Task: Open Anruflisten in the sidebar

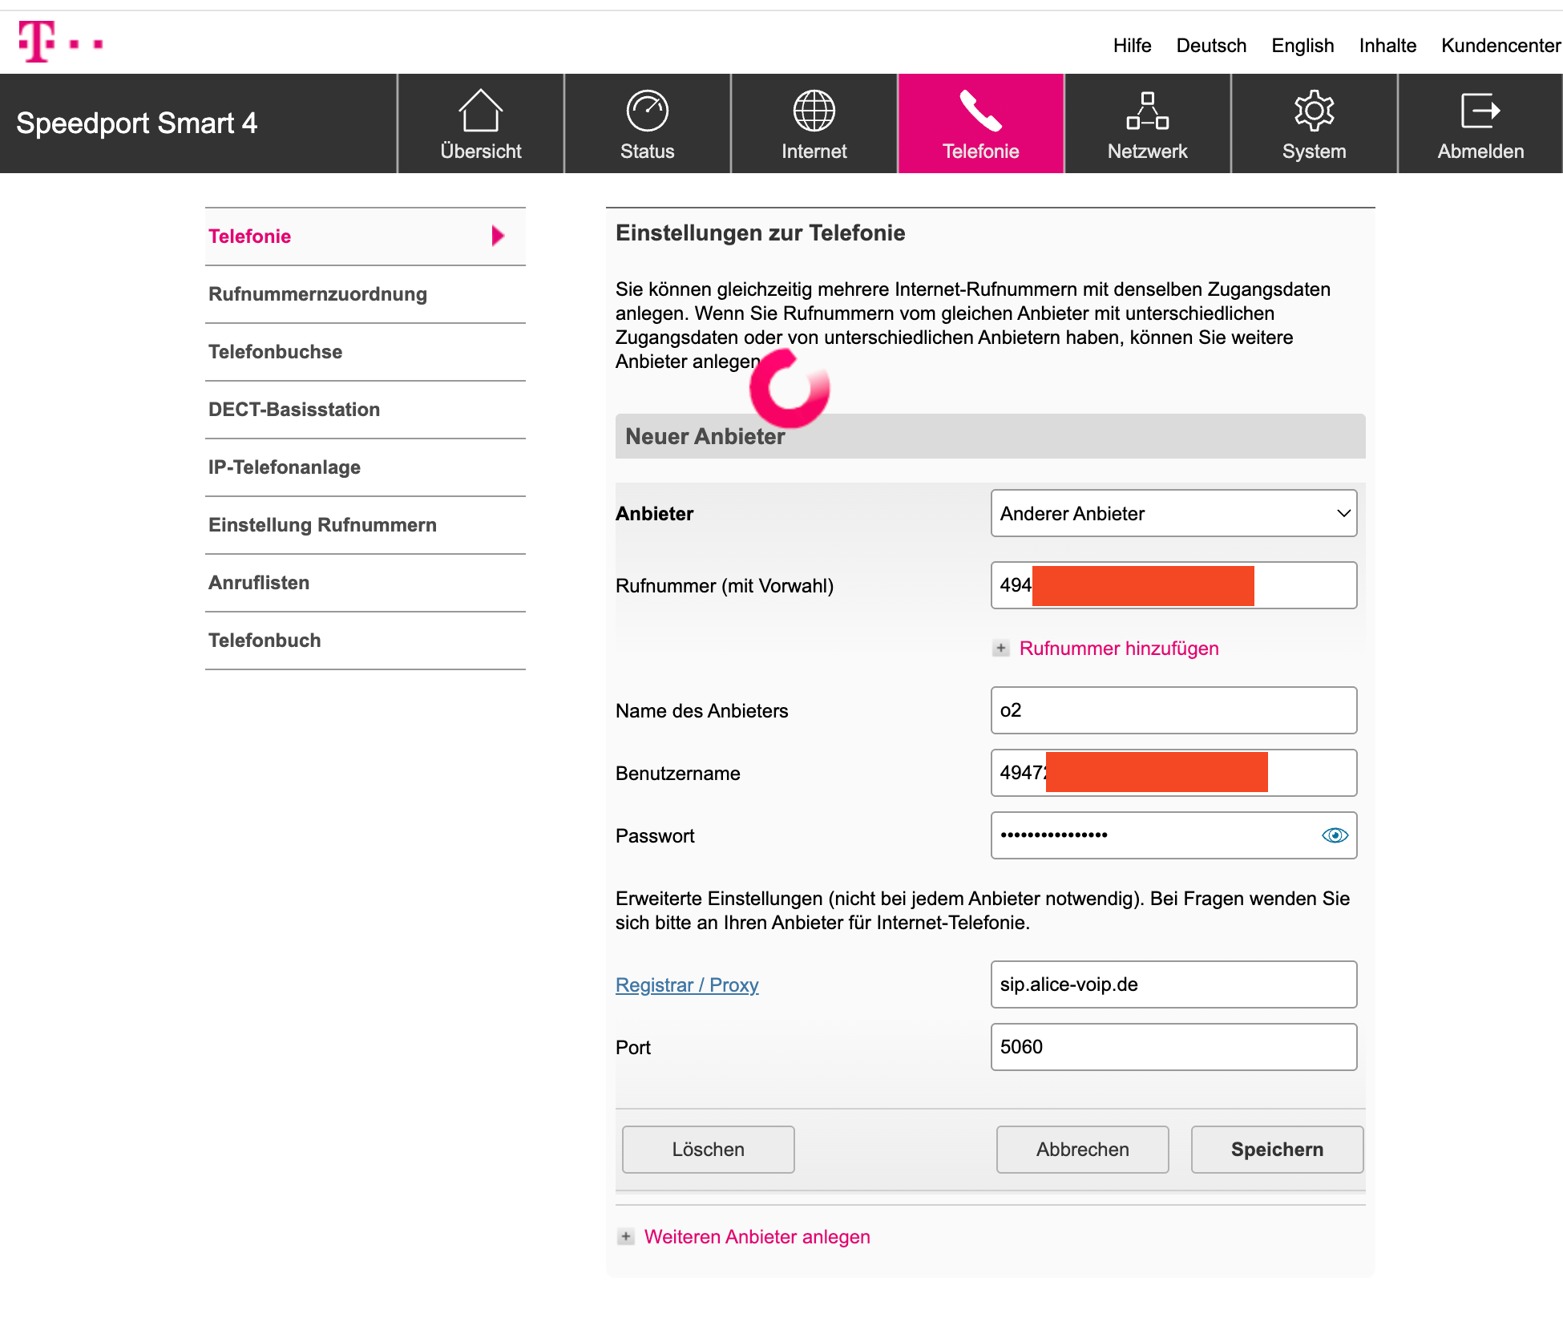Action: 366,583
